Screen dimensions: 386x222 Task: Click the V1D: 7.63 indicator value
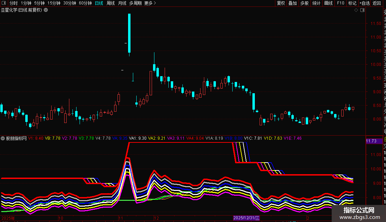273,138
